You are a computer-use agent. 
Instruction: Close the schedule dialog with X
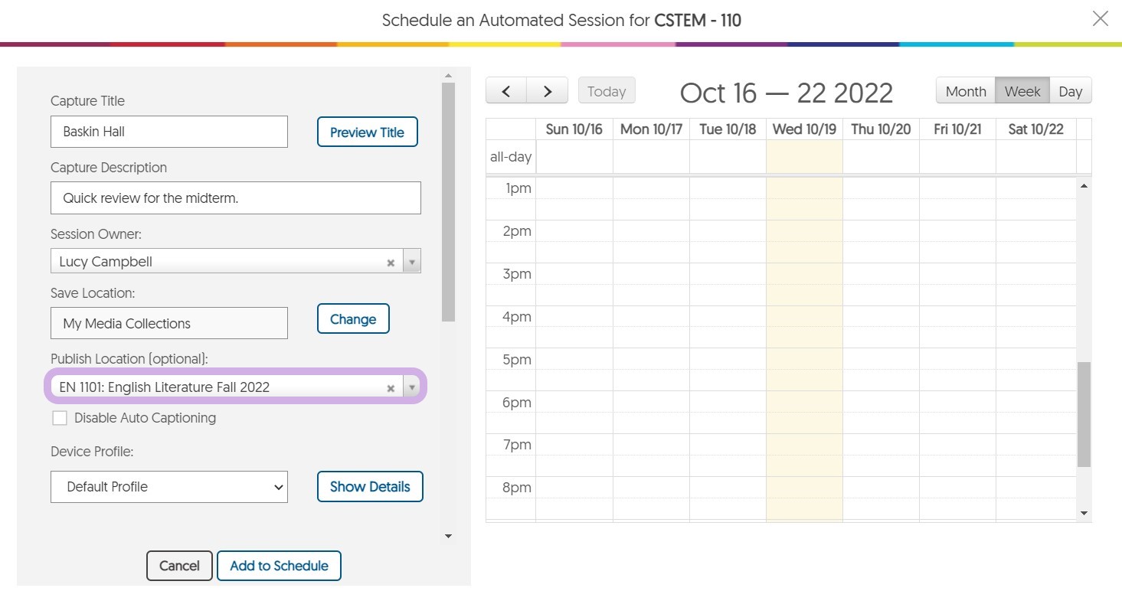1100,19
